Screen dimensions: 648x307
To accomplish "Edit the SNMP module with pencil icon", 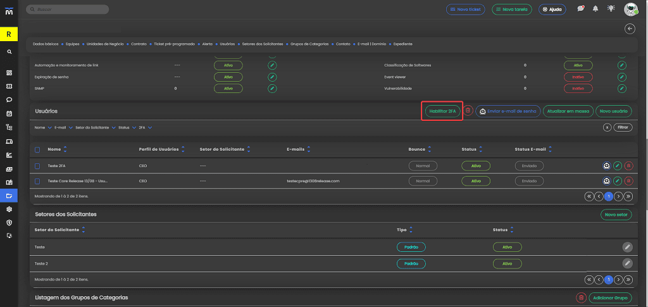I will (x=272, y=89).
